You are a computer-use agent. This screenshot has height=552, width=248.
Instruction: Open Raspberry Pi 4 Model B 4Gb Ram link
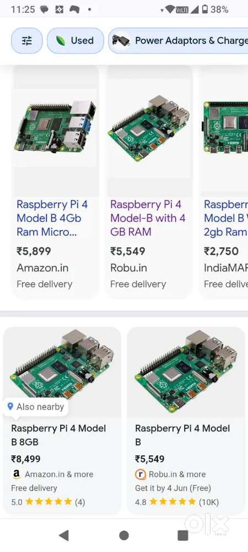pyautogui.click(x=52, y=218)
